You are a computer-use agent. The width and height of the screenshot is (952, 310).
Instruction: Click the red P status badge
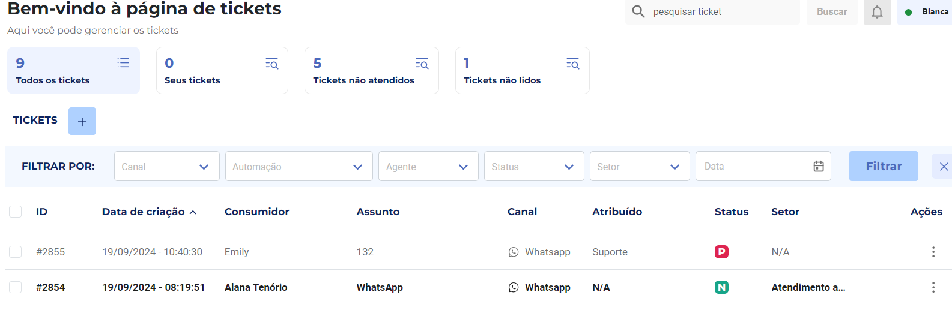pos(721,252)
